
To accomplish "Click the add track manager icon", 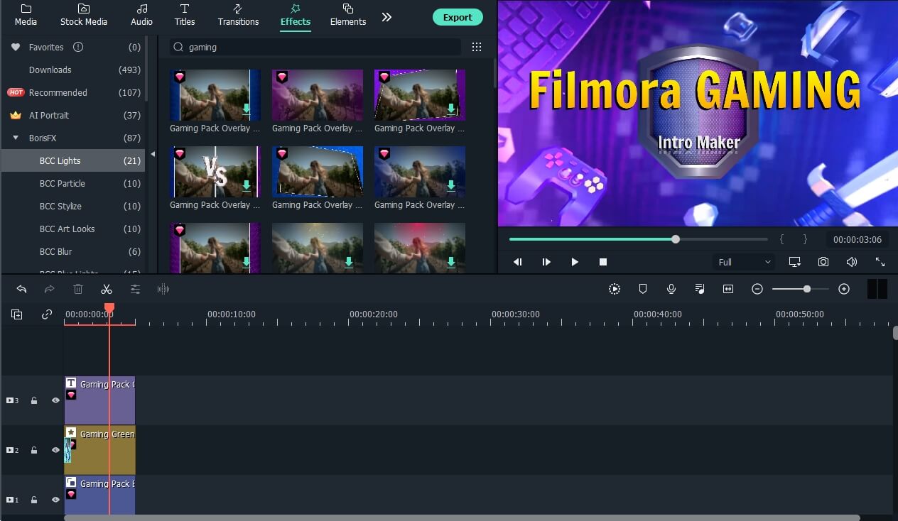I will tap(16, 314).
